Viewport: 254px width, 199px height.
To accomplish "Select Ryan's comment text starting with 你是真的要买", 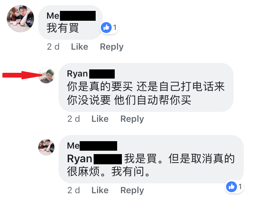I will click(146, 93).
